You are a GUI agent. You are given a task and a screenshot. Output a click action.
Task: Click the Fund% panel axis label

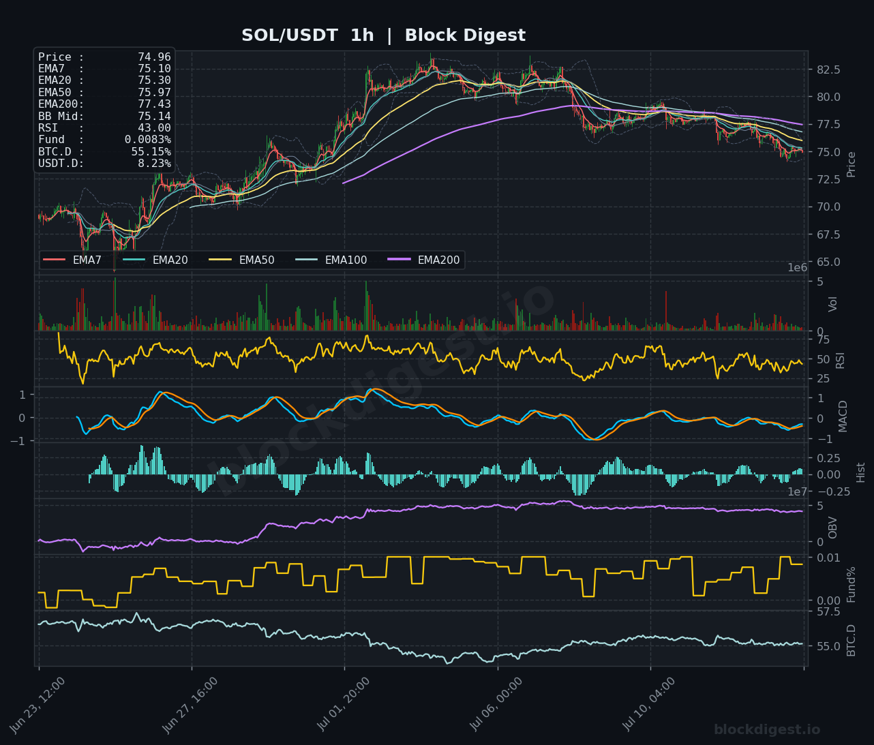tap(851, 584)
